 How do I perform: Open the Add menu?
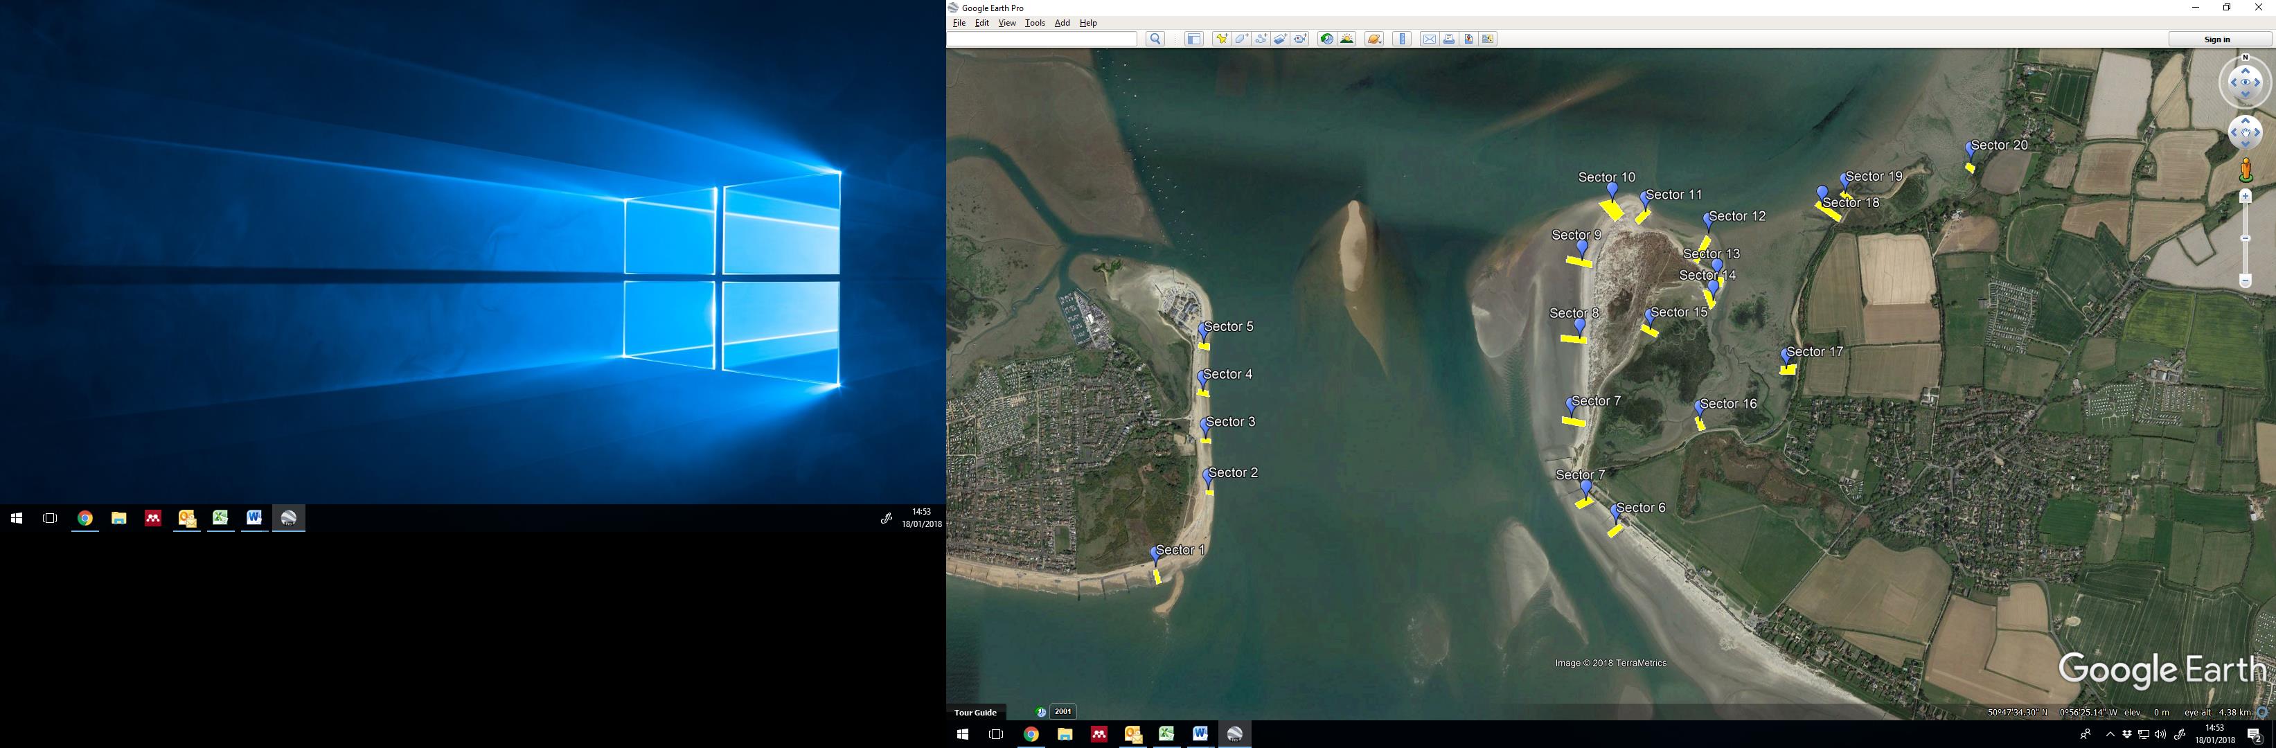(1062, 23)
